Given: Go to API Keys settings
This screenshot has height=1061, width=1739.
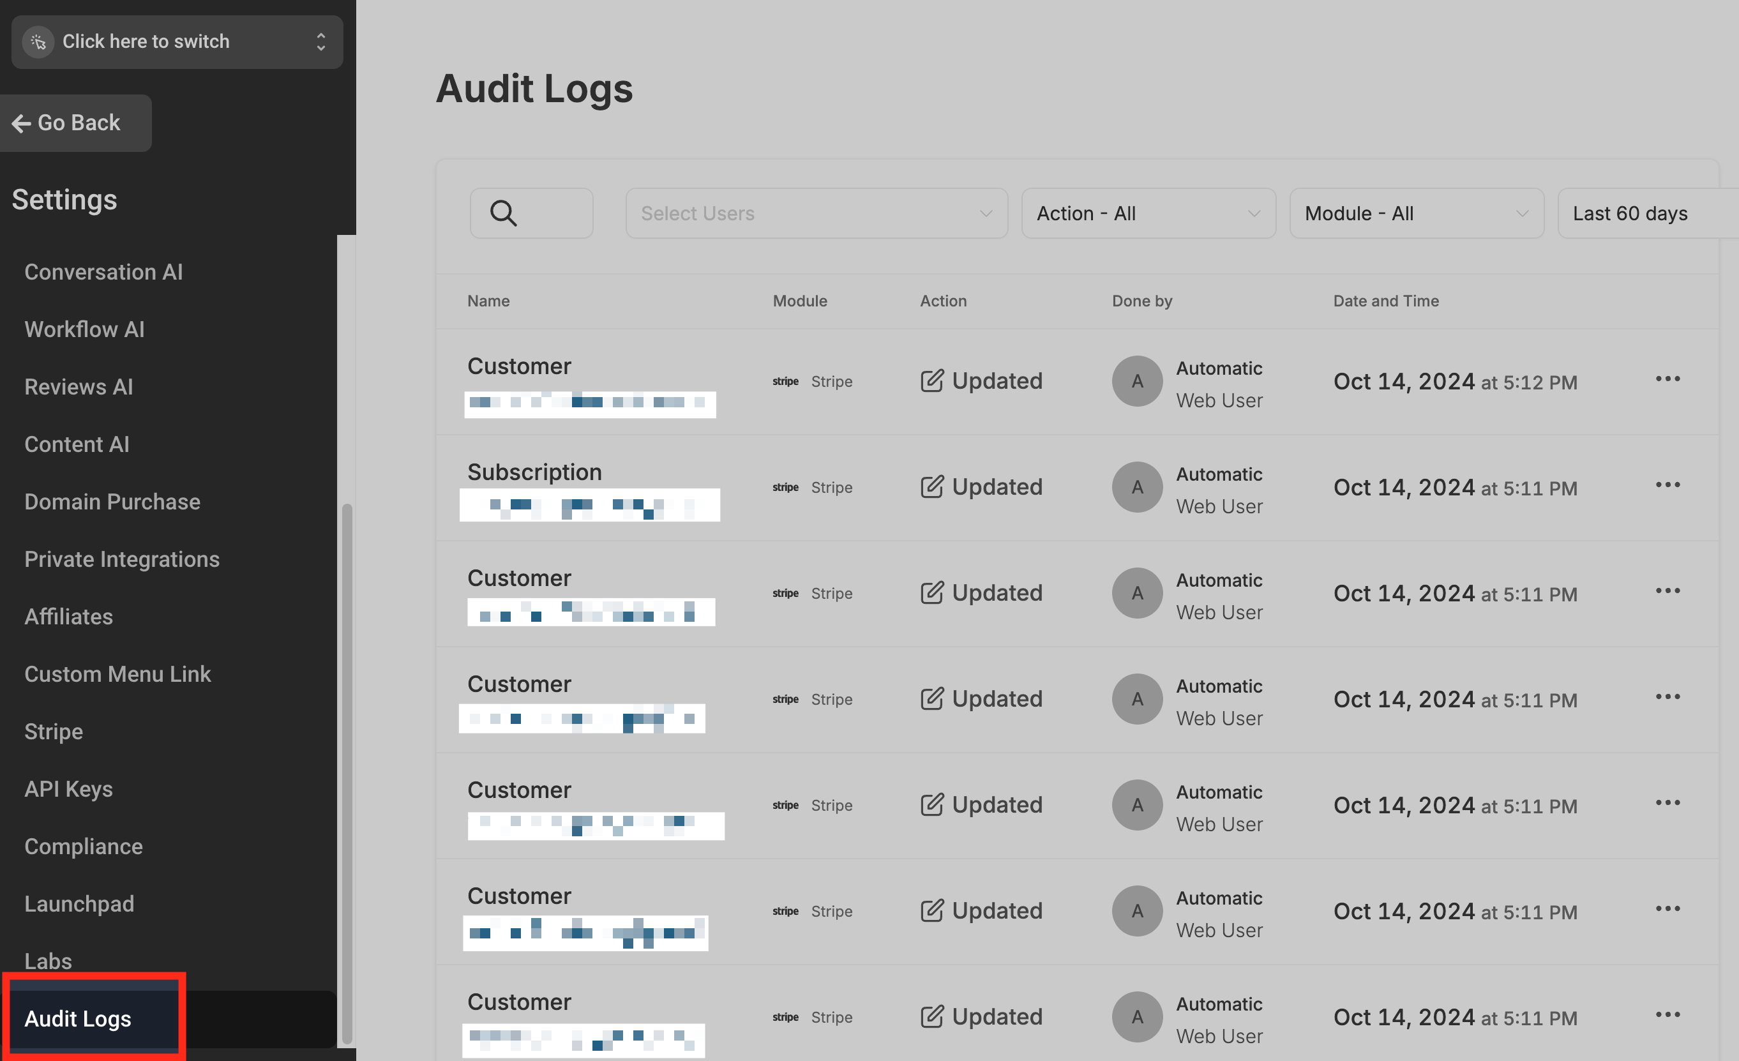Looking at the screenshot, I should point(68,788).
